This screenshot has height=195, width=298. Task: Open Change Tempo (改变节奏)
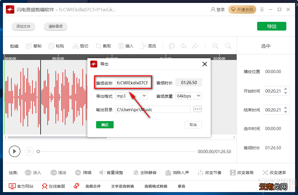209,173
